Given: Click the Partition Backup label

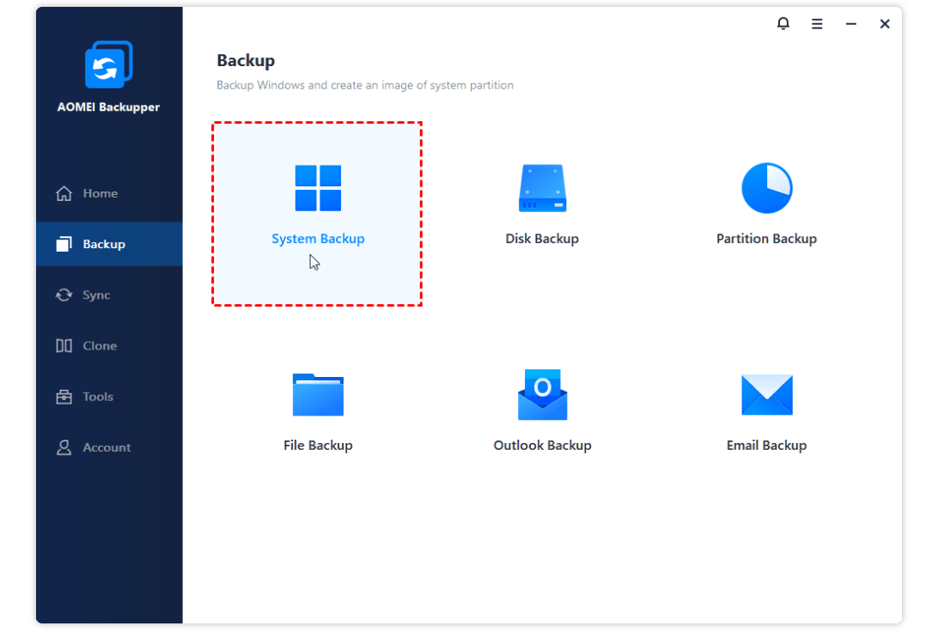Looking at the screenshot, I should (x=766, y=239).
